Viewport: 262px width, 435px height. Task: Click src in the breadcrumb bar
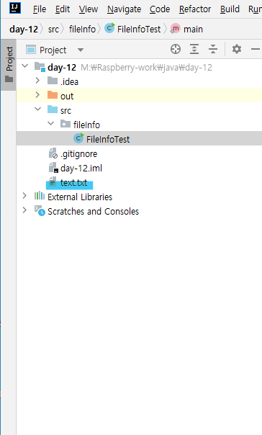click(53, 29)
